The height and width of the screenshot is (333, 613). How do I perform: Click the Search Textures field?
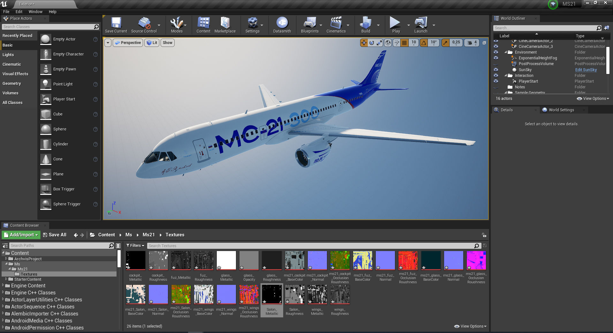tap(314, 246)
